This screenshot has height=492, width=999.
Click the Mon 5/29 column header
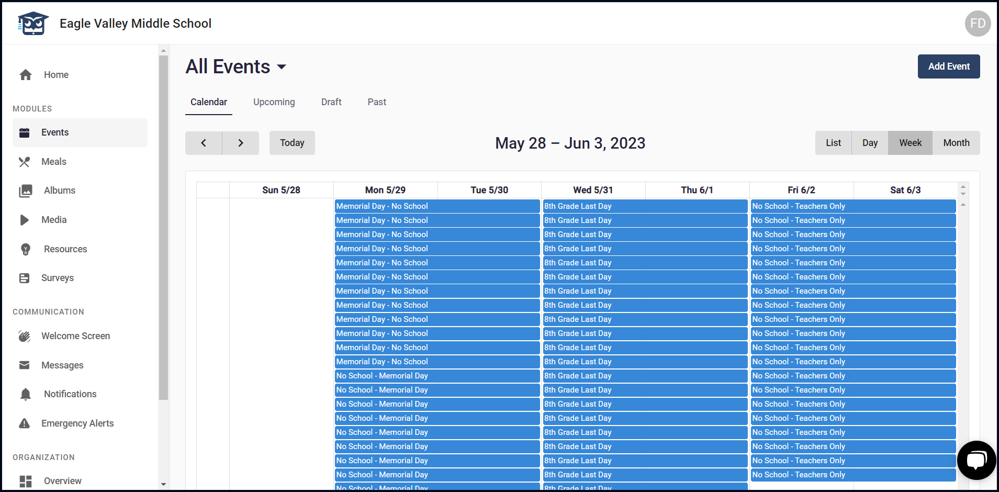point(385,190)
